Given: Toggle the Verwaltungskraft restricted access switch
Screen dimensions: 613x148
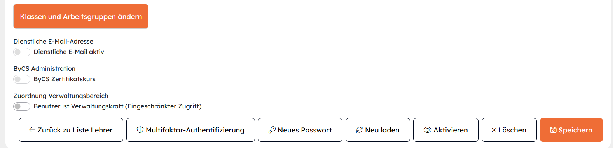Looking at the screenshot, I should pyautogui.click(x=22, y=106).
